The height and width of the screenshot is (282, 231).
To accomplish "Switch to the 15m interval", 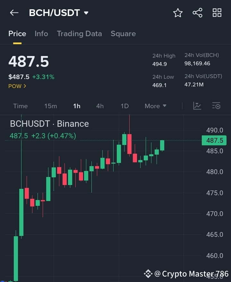I will [51, 106].
